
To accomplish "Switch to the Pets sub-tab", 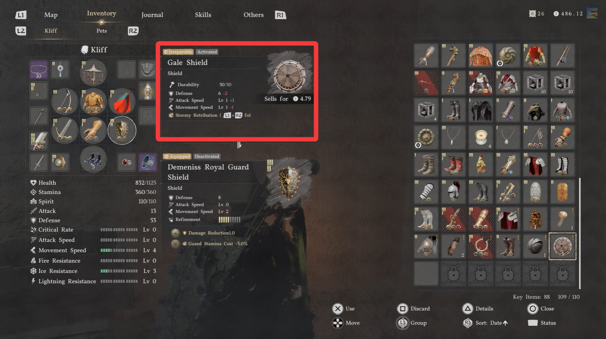I will tap(101, 31).
